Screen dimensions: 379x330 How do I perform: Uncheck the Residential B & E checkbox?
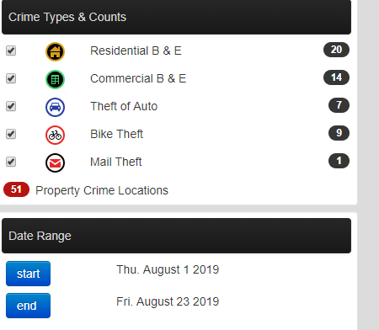coord(11,51)
